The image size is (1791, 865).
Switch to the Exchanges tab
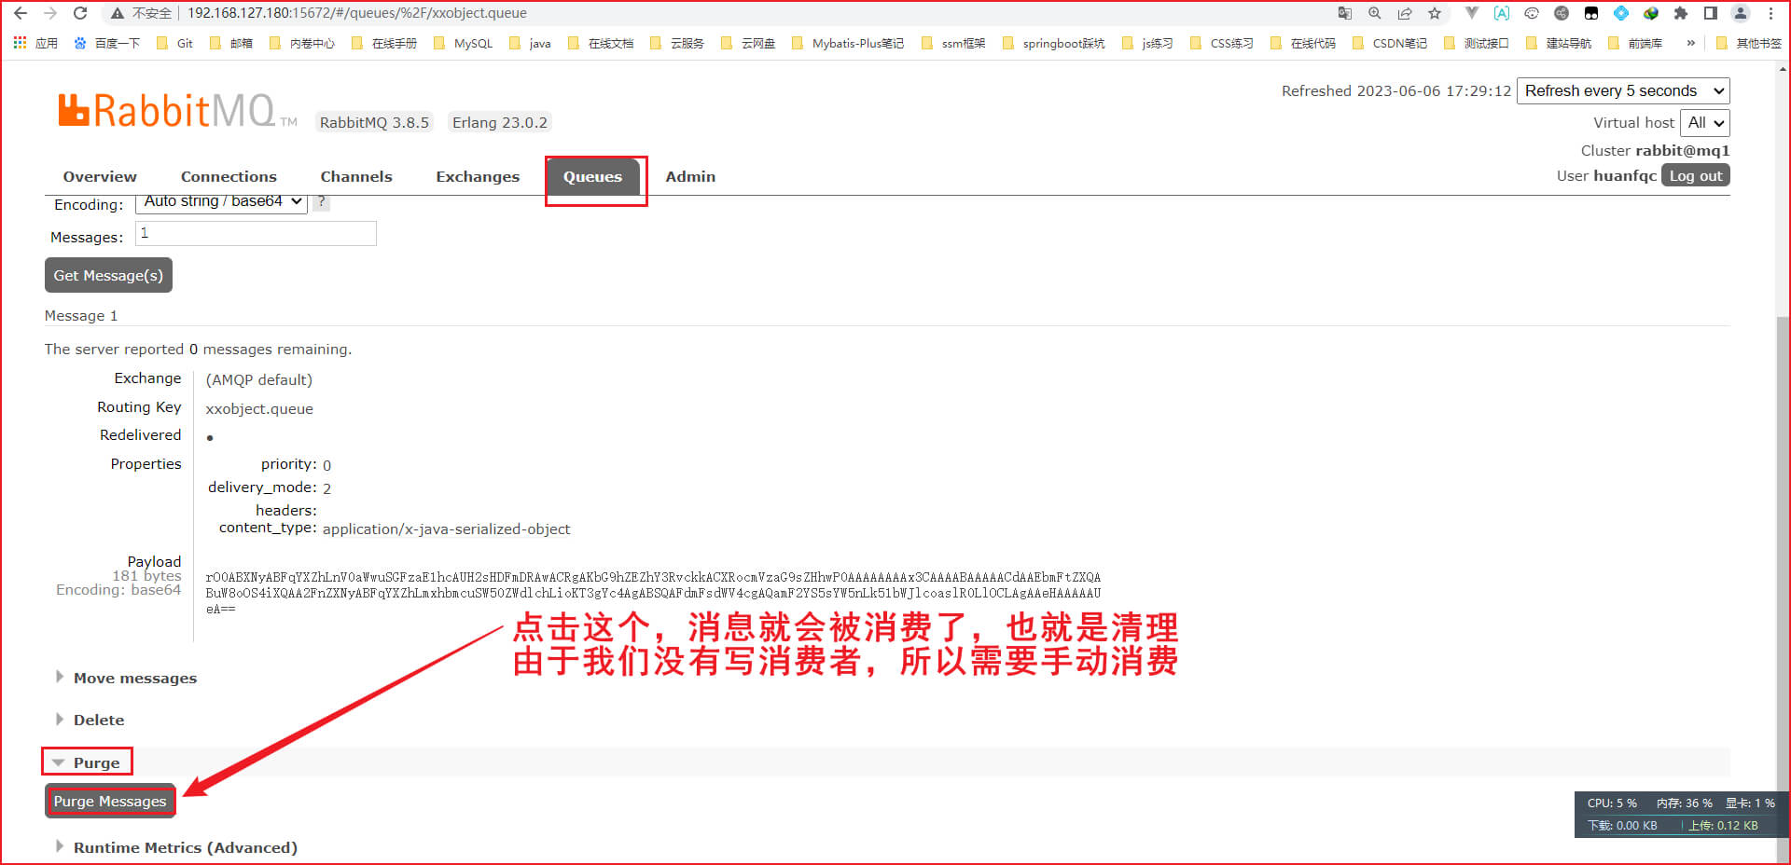point(478,176)
